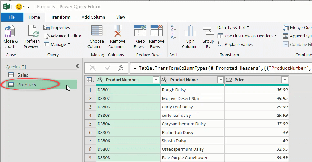312x162 pixels.
Task: Click inside the formula bar text
Action: [x=219, y=68]
